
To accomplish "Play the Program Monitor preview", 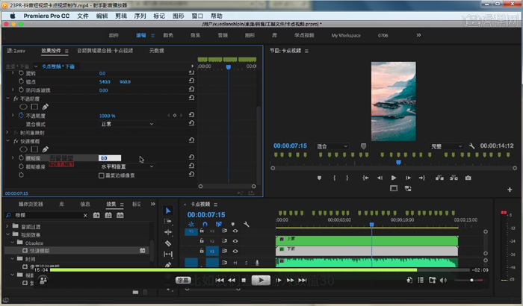I will 393,178.
